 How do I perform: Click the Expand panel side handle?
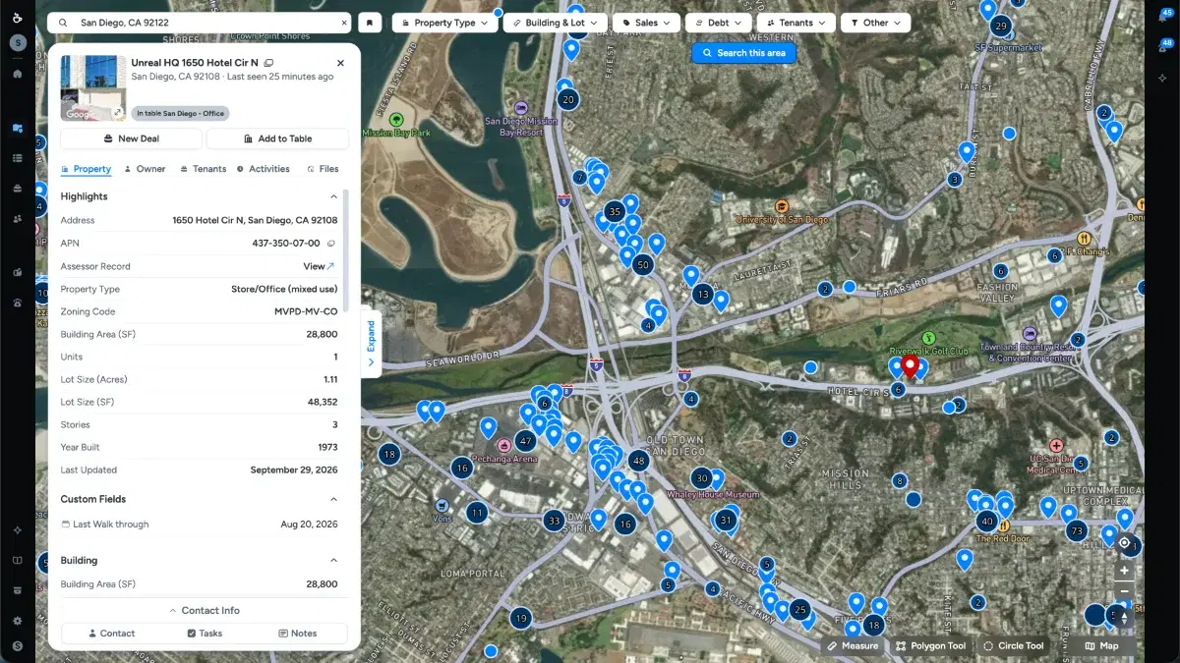(x=371, y=344)
